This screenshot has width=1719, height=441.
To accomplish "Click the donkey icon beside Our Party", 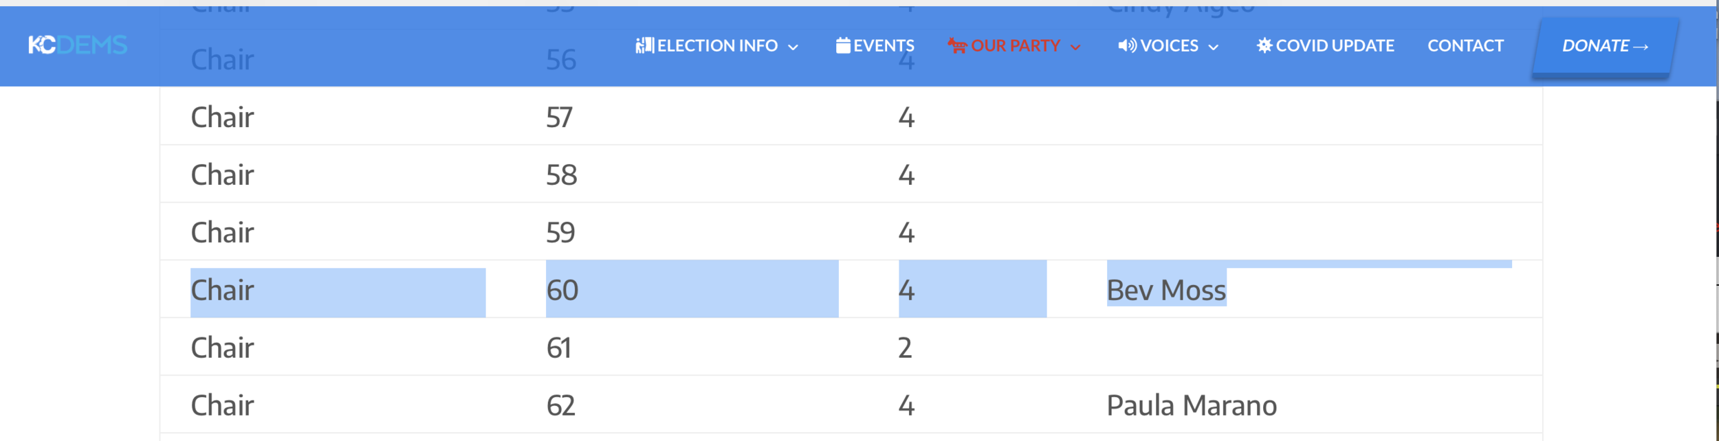I will 957,46.
